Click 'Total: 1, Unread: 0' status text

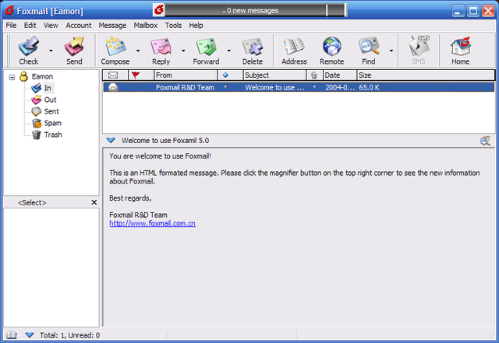(x=69, y=335)
